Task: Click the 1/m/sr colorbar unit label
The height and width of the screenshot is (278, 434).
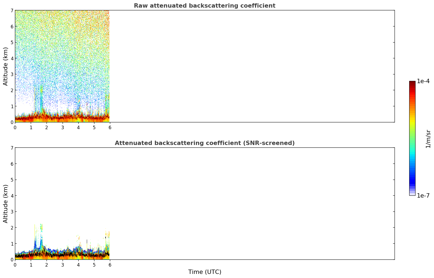Action: [x=428, y=139]
